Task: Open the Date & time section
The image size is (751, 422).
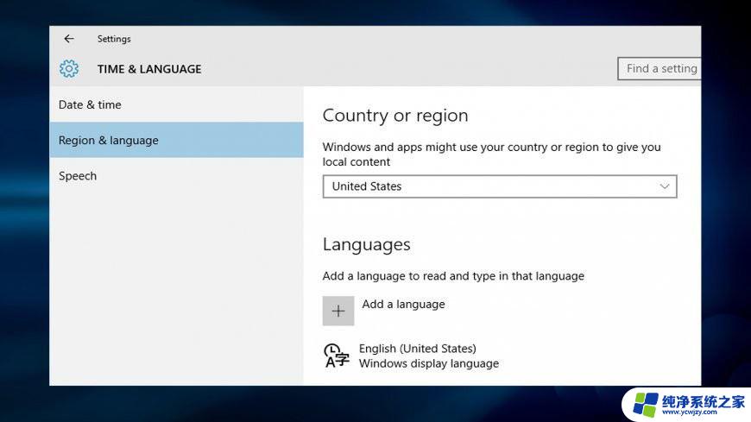Action: 176,104
